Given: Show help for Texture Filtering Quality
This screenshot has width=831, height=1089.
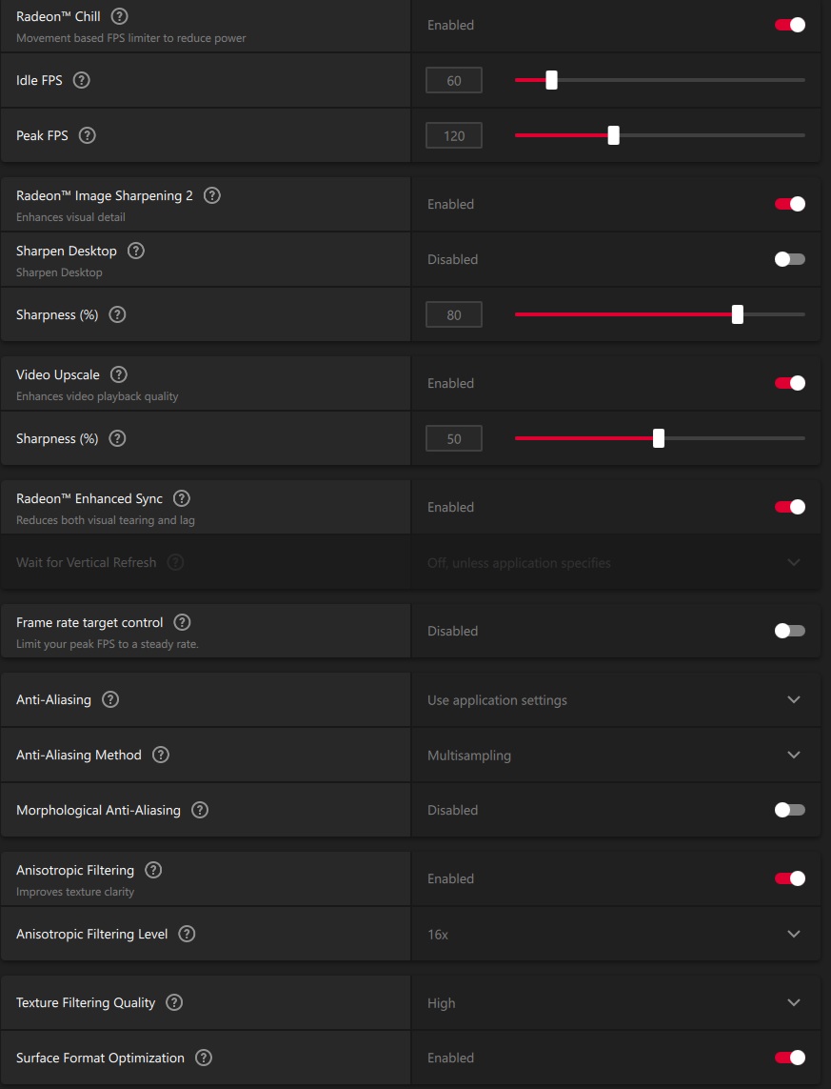Looking at the screenshot, I should point(174,1002).
